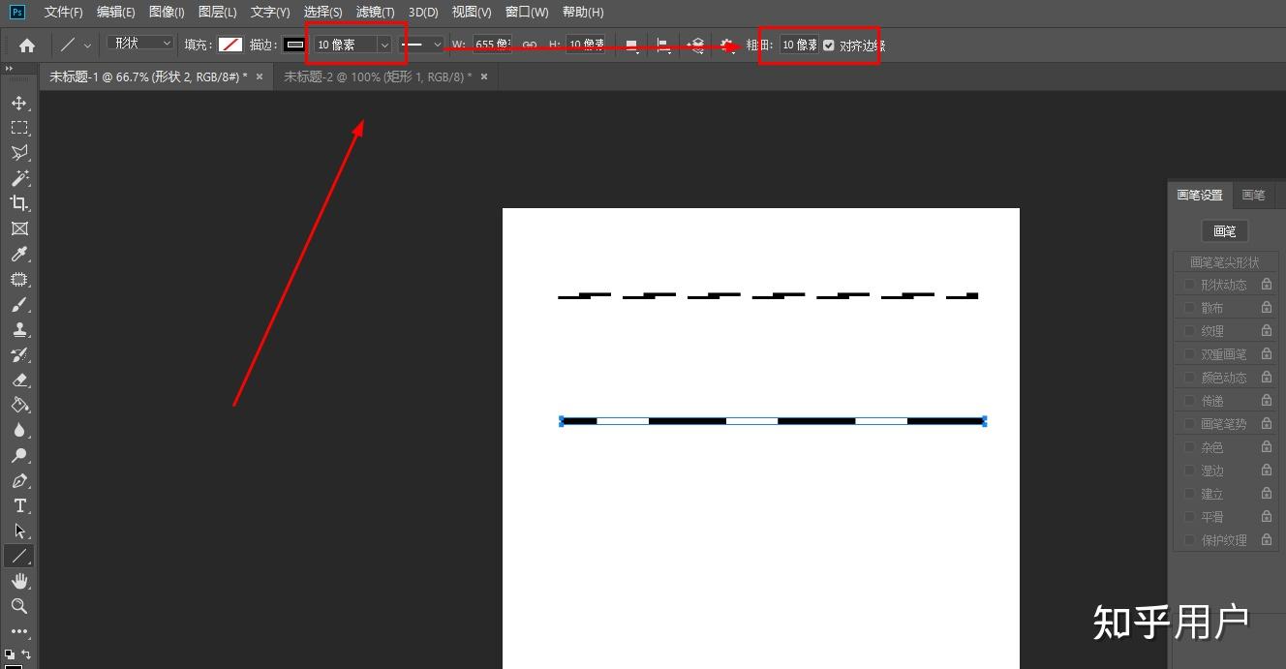
Task: Select the History Brush tool
Action: 18,354
